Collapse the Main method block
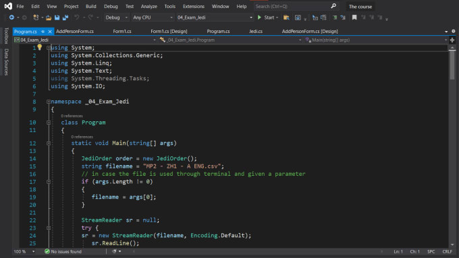 tap(49, 143)
